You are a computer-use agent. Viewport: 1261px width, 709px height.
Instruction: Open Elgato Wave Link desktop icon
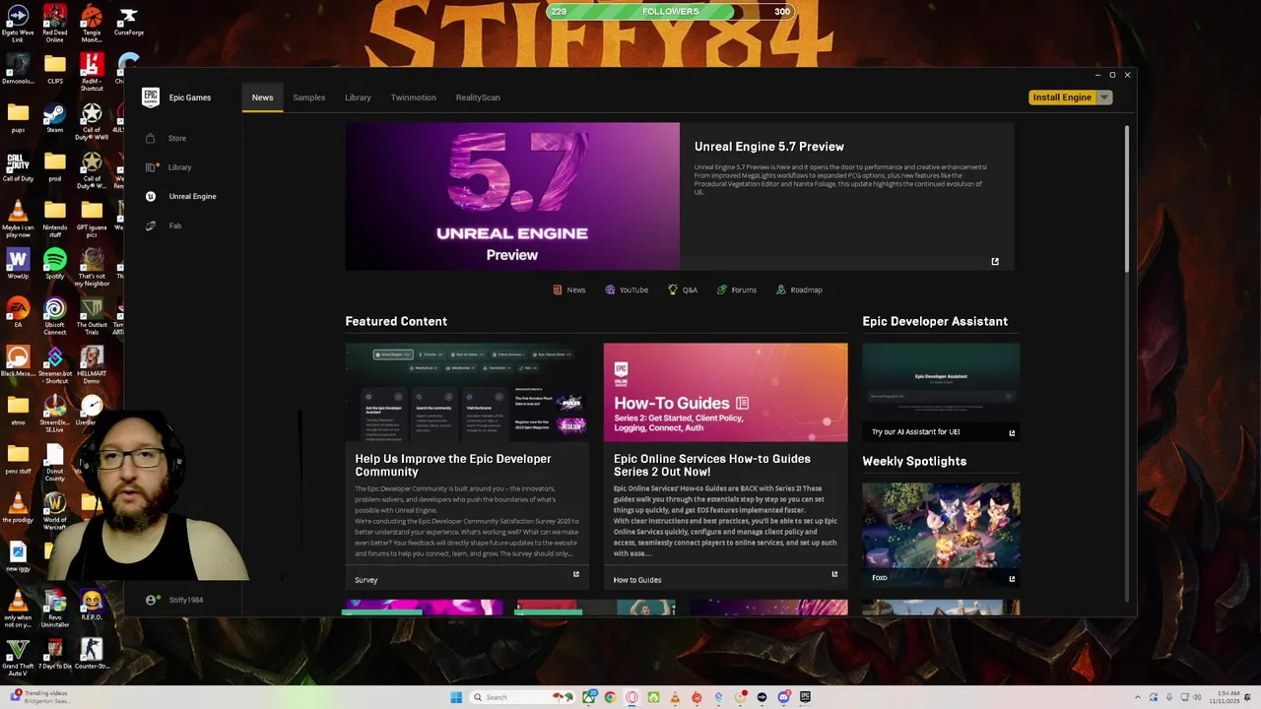coord(18,24)
